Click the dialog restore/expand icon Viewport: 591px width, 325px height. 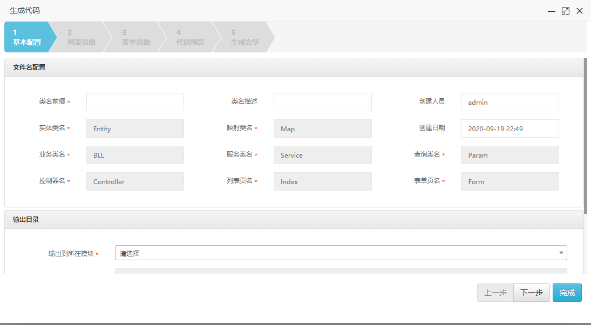point(565,10)
